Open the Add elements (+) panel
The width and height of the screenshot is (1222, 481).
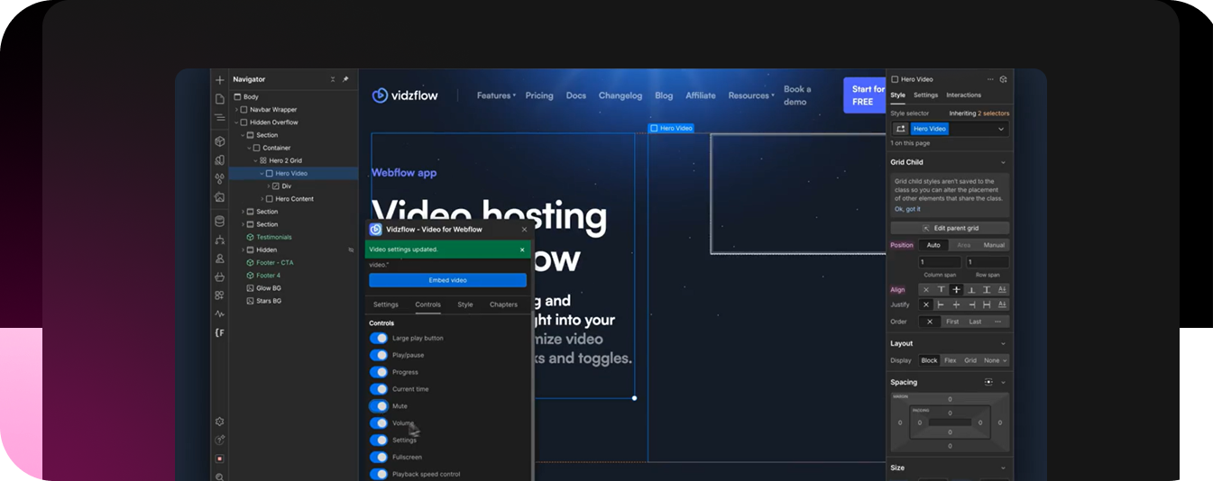tap(219, 80)
